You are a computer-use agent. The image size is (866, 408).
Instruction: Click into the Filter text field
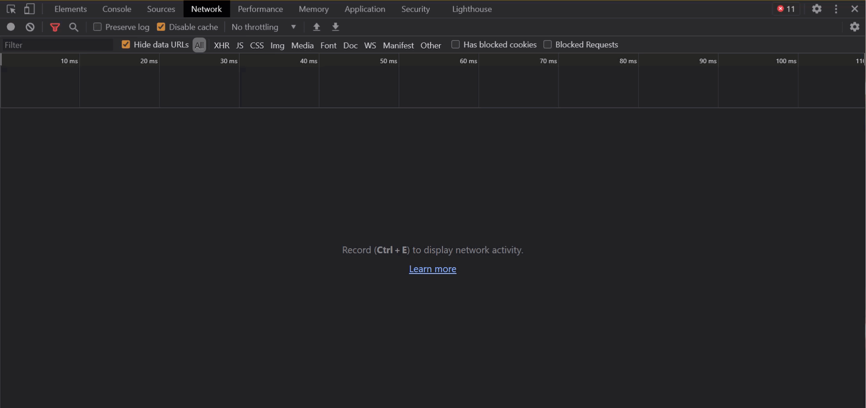coord(57,45)
